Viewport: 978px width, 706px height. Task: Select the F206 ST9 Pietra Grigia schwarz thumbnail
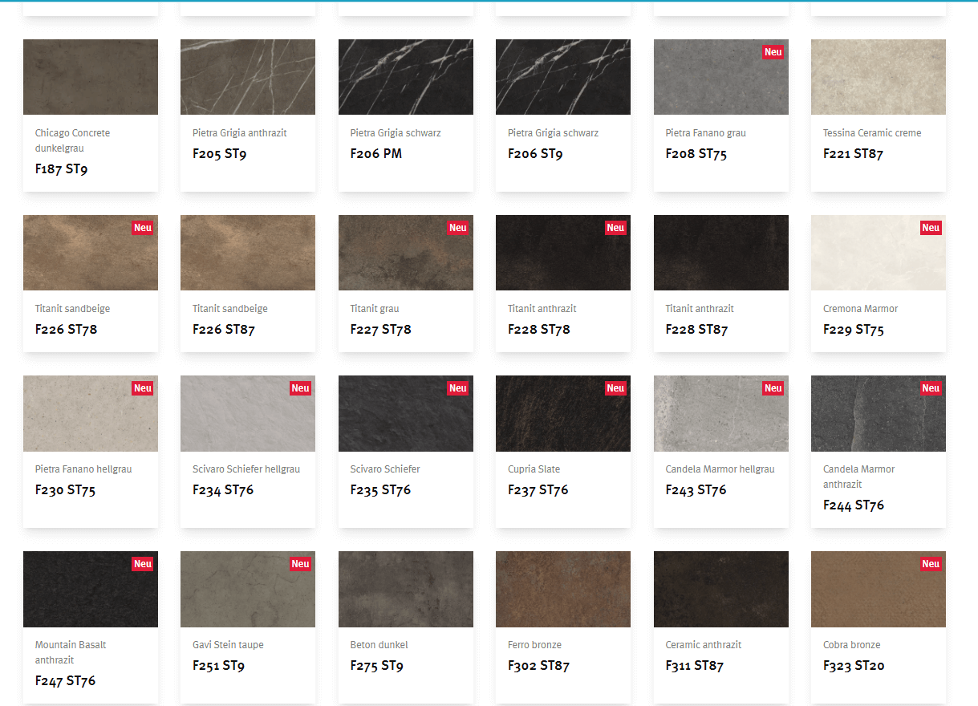point(563,77)
